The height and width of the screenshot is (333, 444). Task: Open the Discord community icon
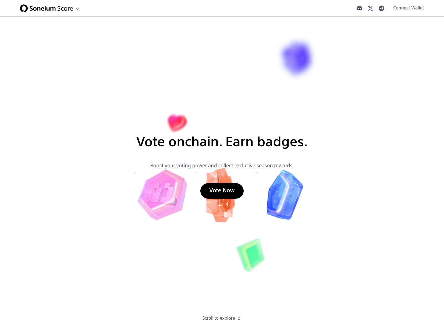tap(359, 8)
